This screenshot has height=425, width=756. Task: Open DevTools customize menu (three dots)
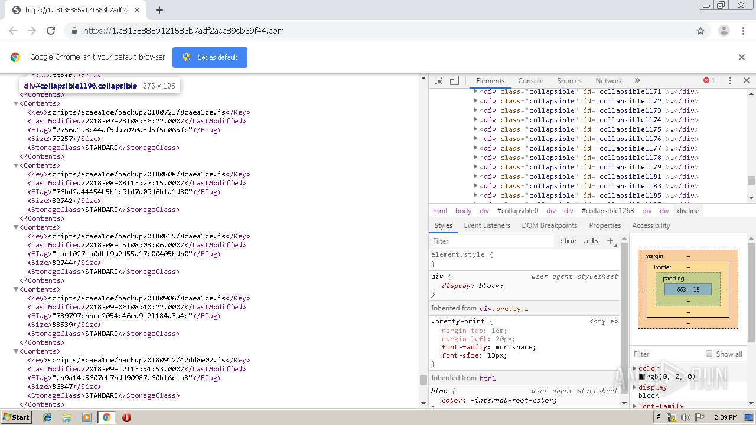tap(730, 81)
